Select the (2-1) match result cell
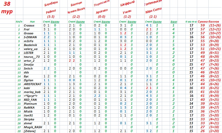Screen dimensions: 222x133 [153, 17]
